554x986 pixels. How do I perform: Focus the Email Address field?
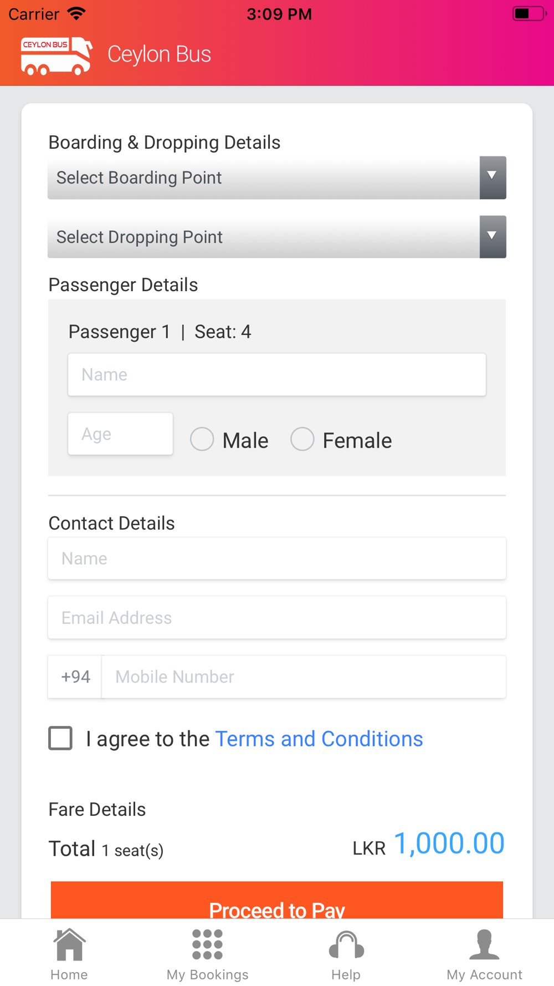point(277,617)
